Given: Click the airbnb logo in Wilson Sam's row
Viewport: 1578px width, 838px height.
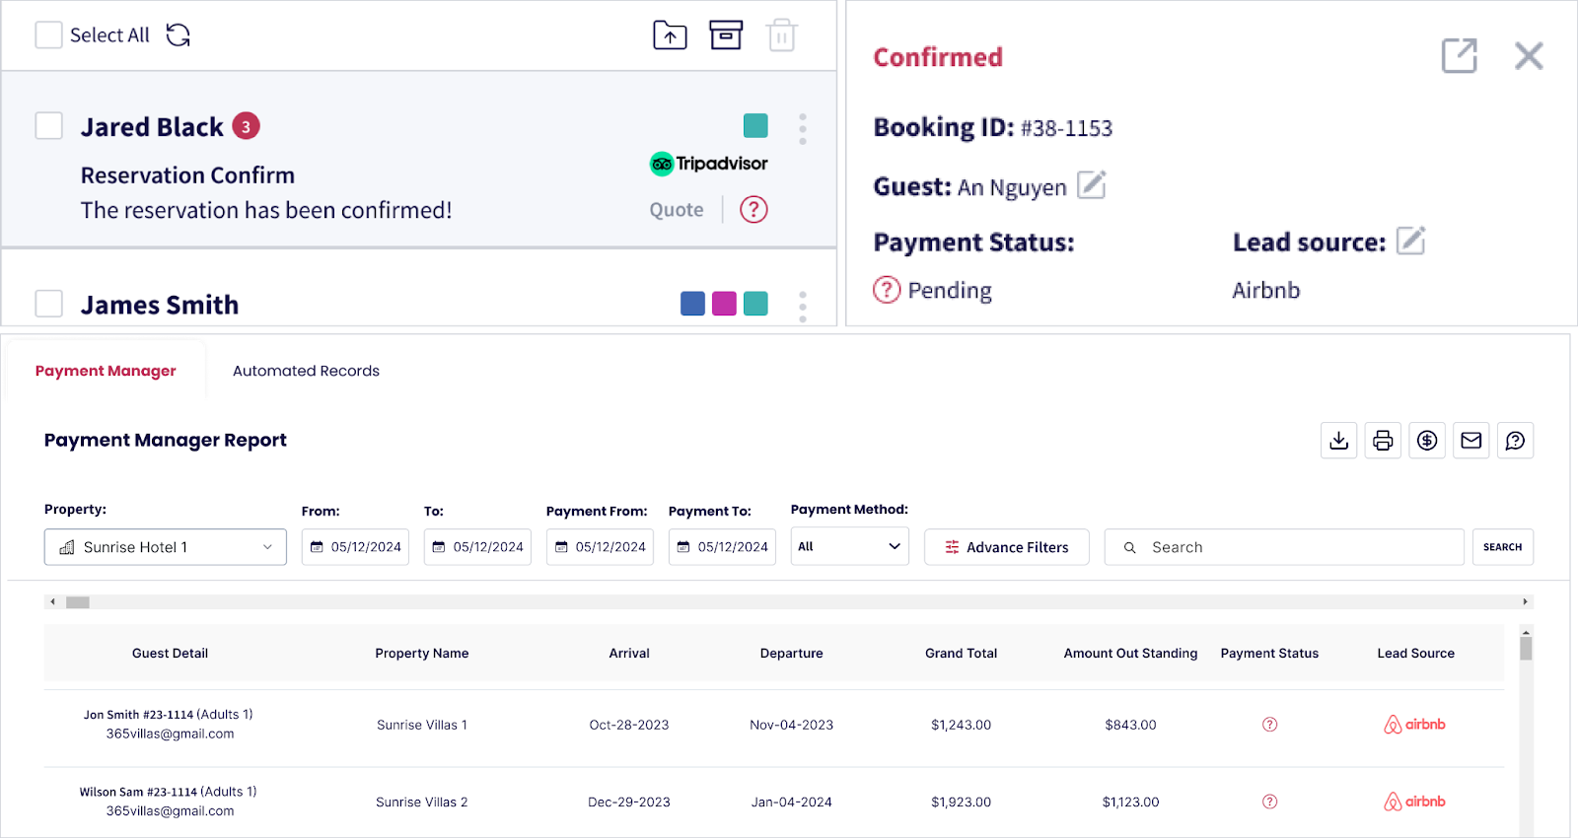Looking at the screenshot, I should click(x=1414, y=802).
